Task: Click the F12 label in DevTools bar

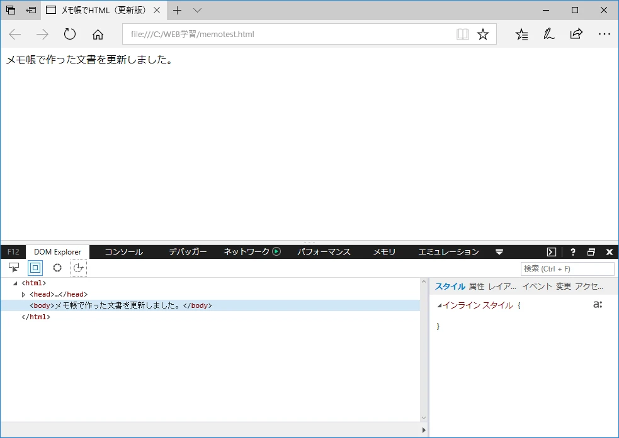Action: 13,252
